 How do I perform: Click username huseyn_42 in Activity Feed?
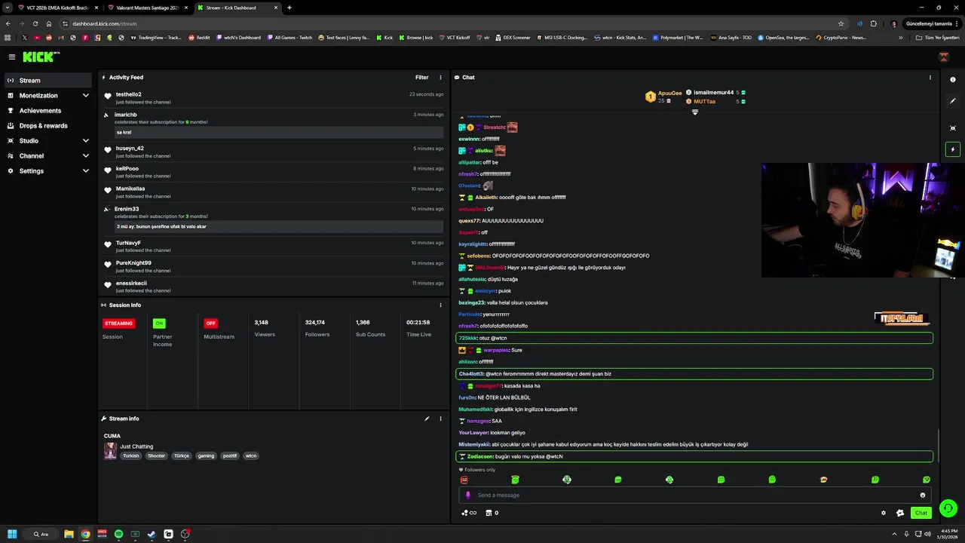[x=130, y=149]
